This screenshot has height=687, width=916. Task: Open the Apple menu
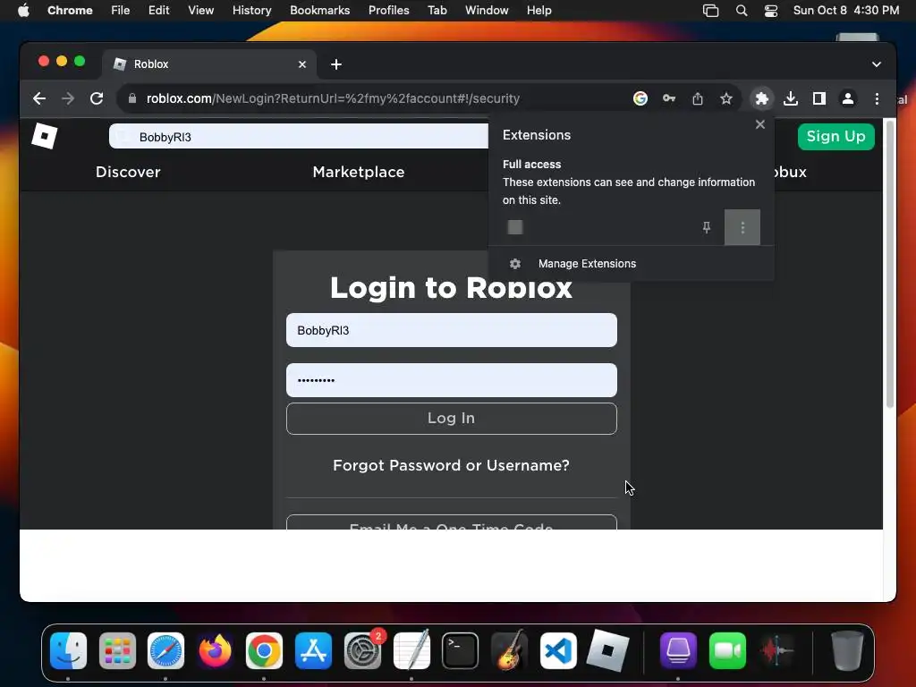[x=23, y=10]
